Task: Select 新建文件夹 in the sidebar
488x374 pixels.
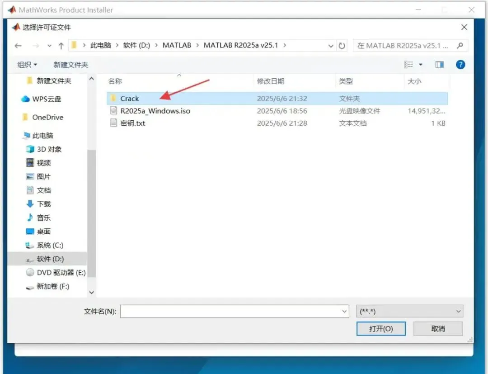Action: tap(54, 81)
